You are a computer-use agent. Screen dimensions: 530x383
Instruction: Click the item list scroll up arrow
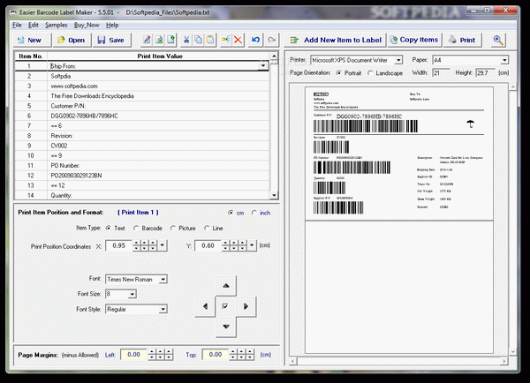[x=274, y=56]
